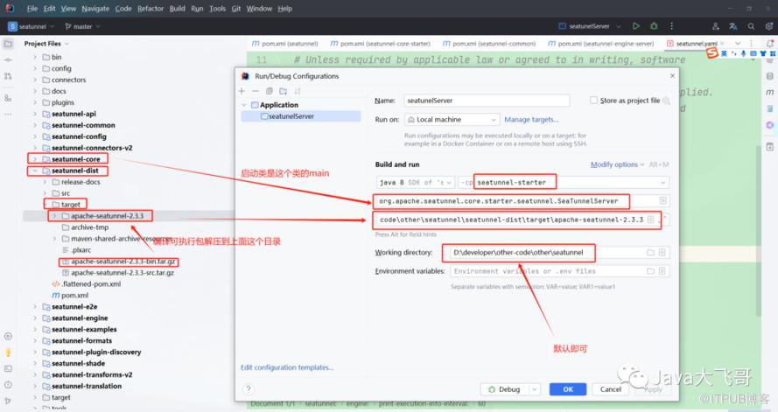Browse environment variables folder icon
The height and width of the screenshot is (412, 778).
coord(650,271)
